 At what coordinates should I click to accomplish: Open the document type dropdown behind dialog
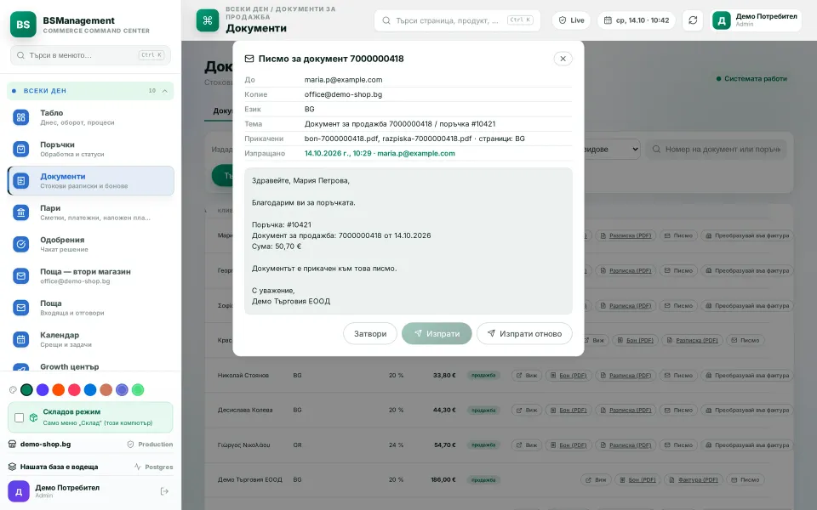pos(612,150)
